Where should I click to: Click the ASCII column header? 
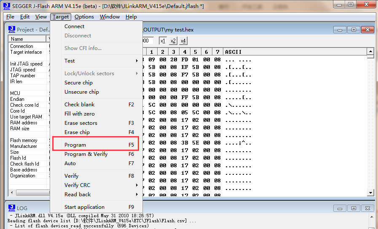295,52
